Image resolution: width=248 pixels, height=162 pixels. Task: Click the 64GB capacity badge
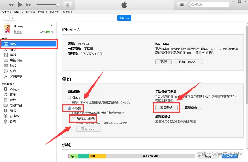click(x=18, y=32)
